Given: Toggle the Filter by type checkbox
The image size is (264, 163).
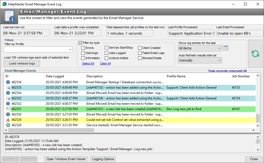Looking at the screenshot, I should [x=80, y=43].
